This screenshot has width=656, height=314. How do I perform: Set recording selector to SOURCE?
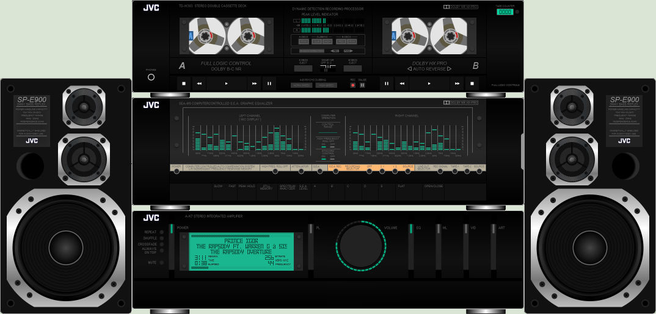409,171
